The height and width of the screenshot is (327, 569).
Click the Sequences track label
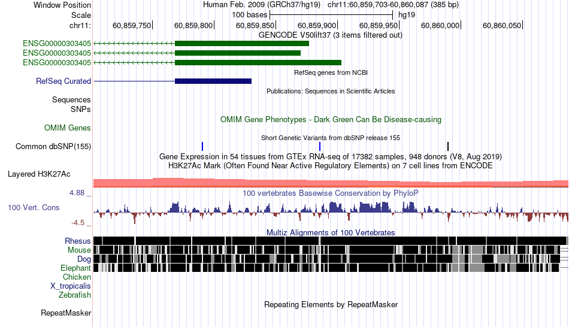(x=71, y=99)
